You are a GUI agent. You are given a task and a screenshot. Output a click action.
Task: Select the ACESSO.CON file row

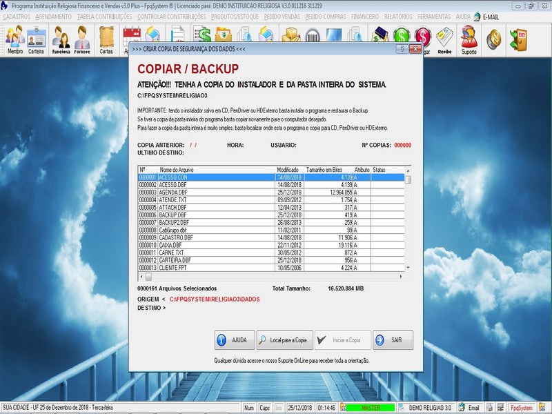point(271,177)
